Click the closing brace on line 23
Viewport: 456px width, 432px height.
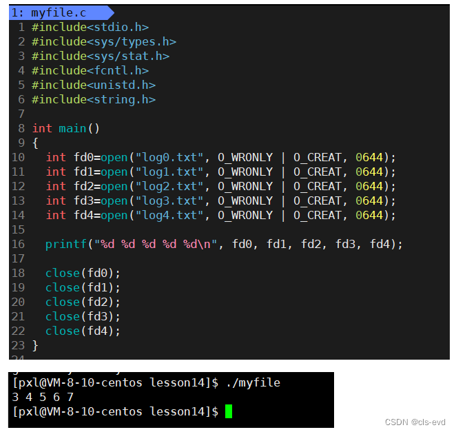35,346
